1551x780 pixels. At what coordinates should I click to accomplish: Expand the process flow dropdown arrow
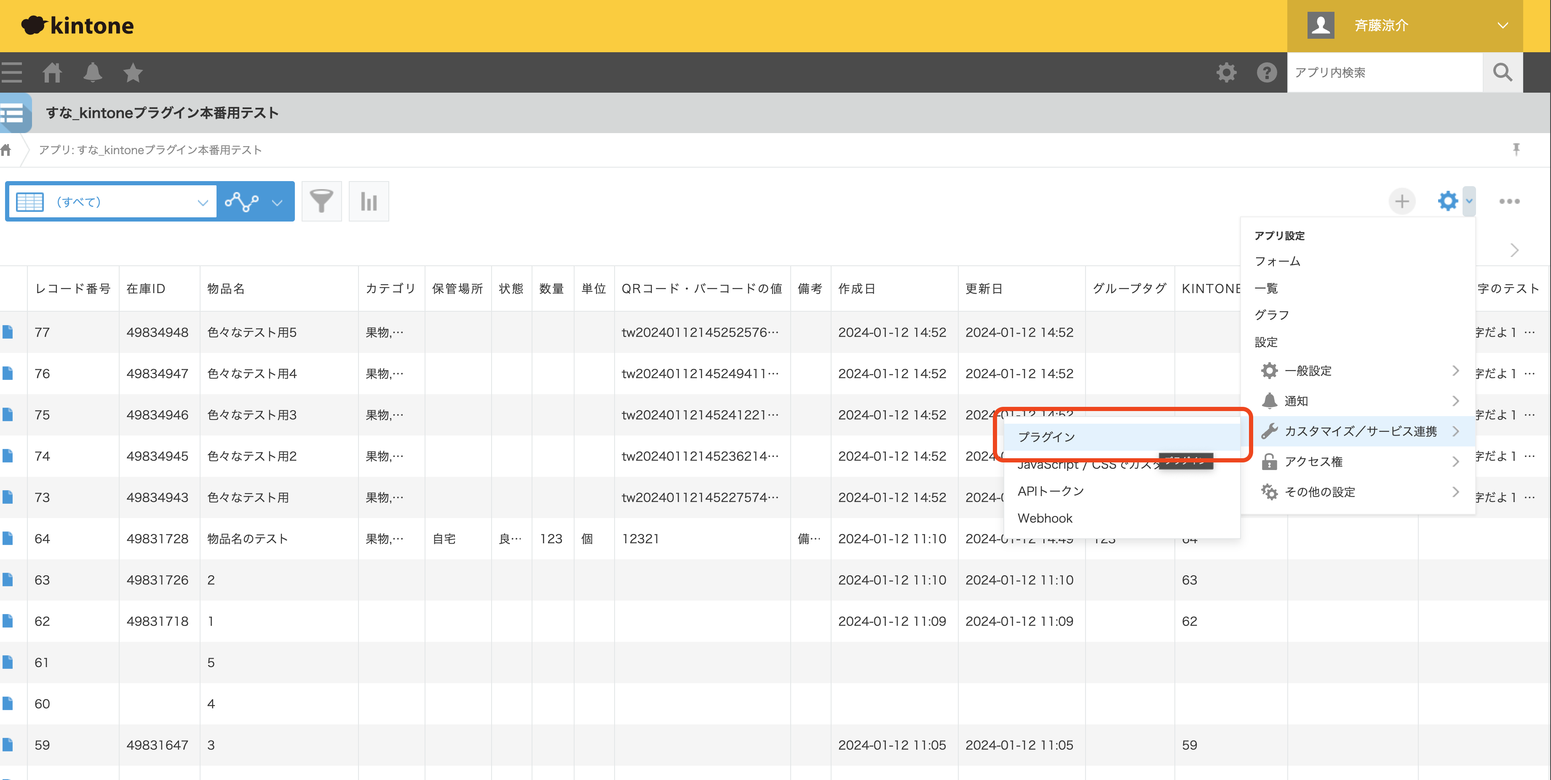(277, 202)
